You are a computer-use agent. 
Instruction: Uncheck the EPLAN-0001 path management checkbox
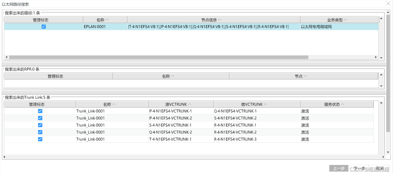point(44,27)
